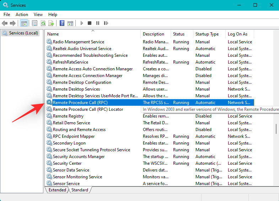279x201 pixels.
Task: Open Properties from the toolbar icon
Action: (34, 23)
